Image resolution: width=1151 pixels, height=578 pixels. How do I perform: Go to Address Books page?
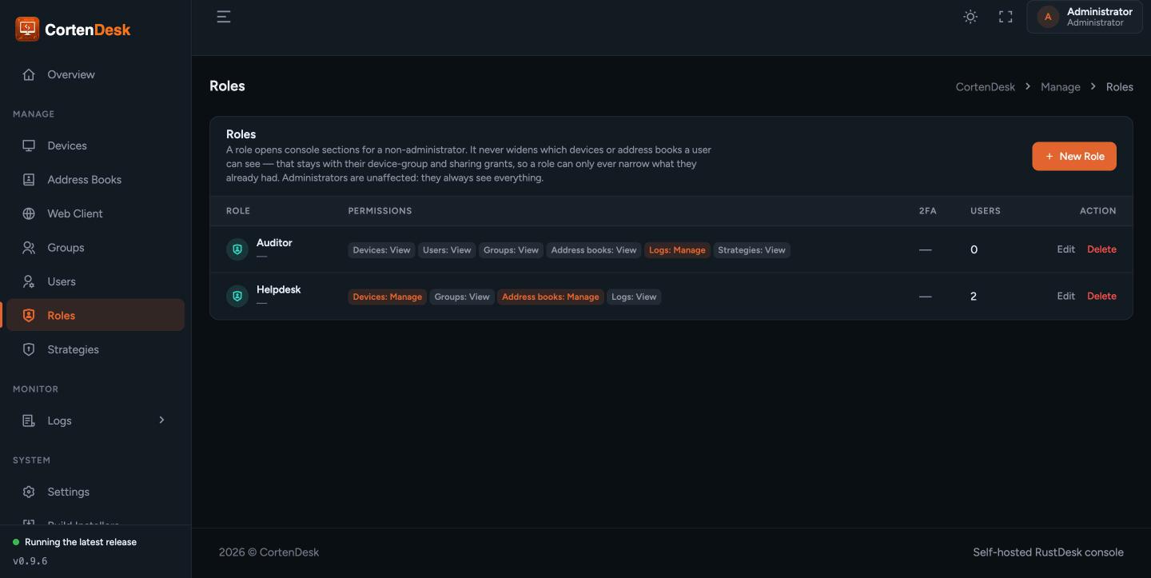pyautogui.click(x=96, y=180)
